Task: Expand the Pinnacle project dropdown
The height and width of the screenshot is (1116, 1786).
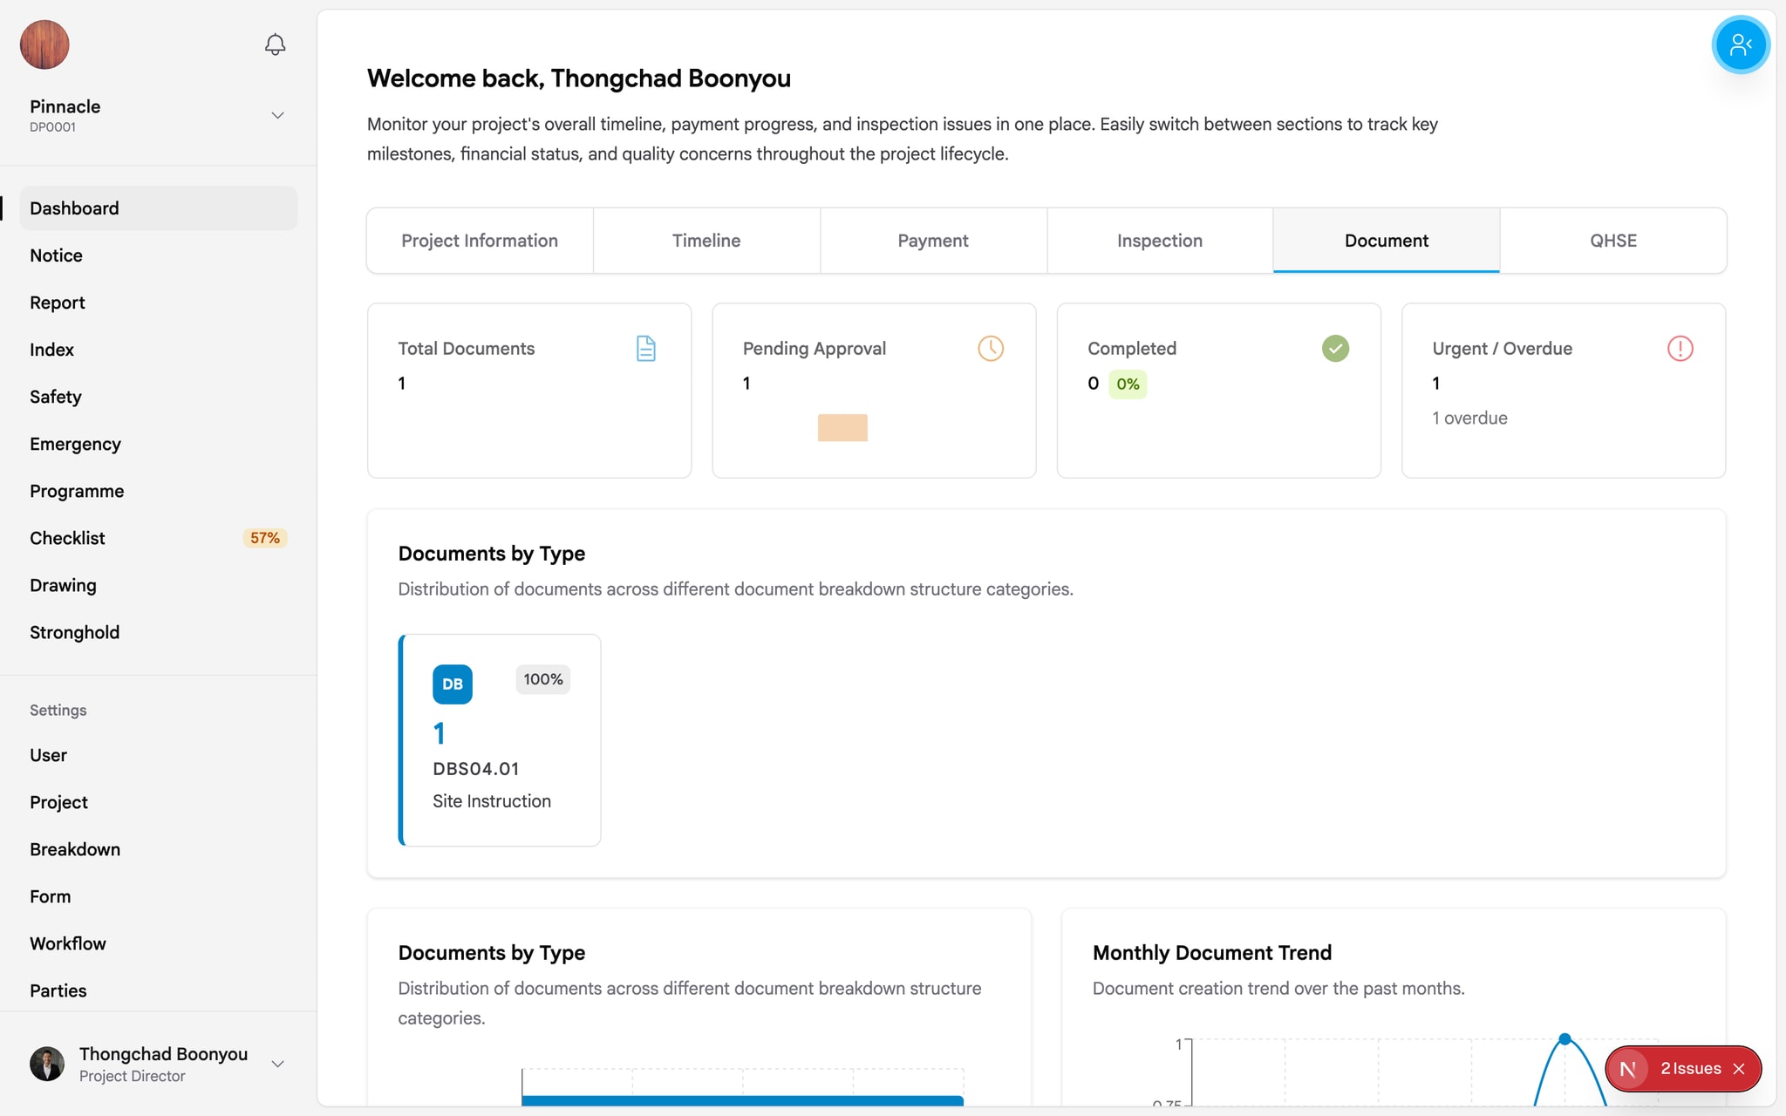Action: [277, 115]
